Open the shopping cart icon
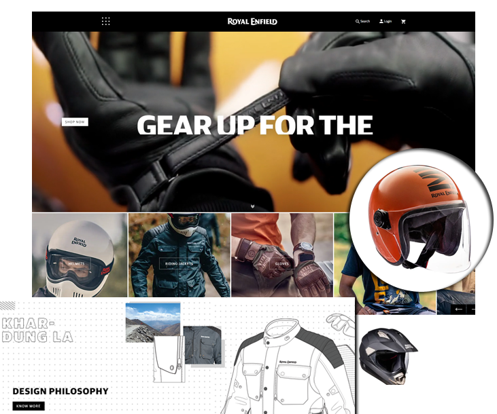The width and height of the screenshot is (497, 414). [404, 22]
